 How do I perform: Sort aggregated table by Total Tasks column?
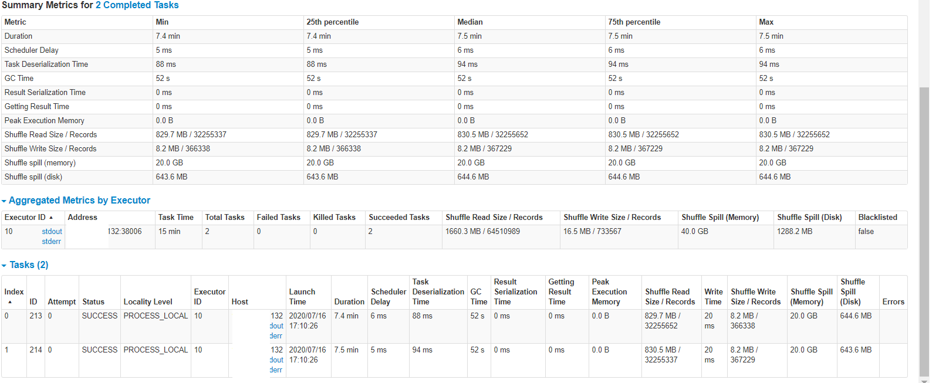point(225,218)
